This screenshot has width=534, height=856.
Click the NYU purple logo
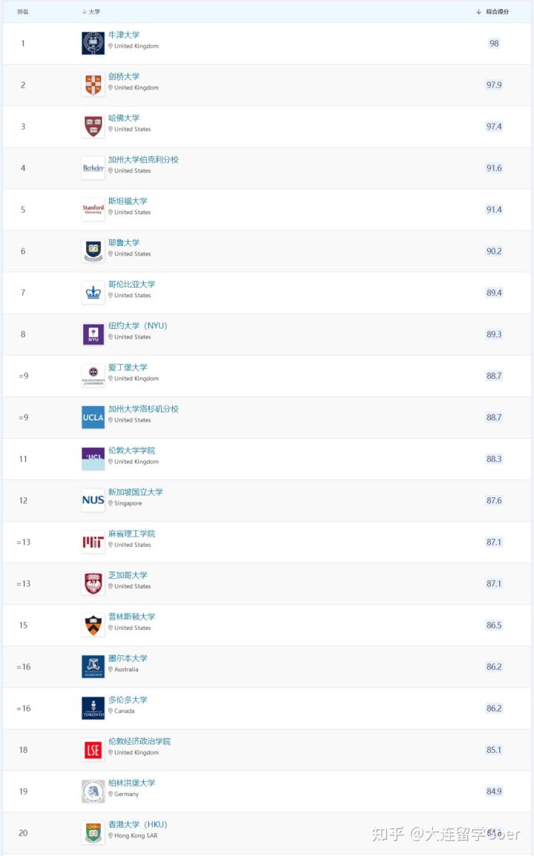(x=93, y=334)
